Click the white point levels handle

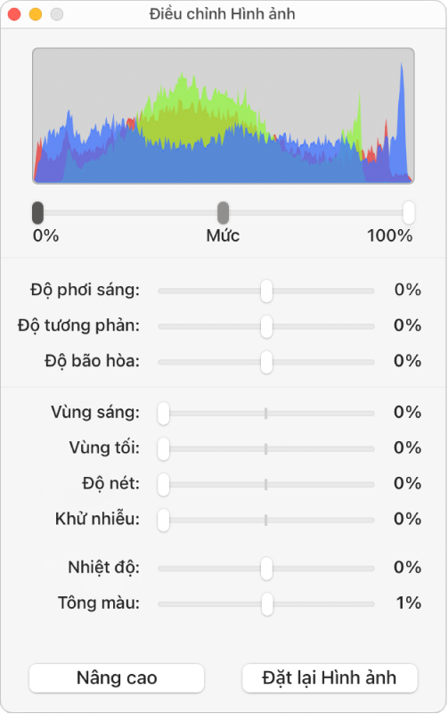tap(409, 213)
